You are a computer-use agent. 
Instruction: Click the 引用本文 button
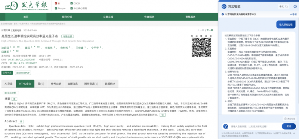(x=7, y=73)
